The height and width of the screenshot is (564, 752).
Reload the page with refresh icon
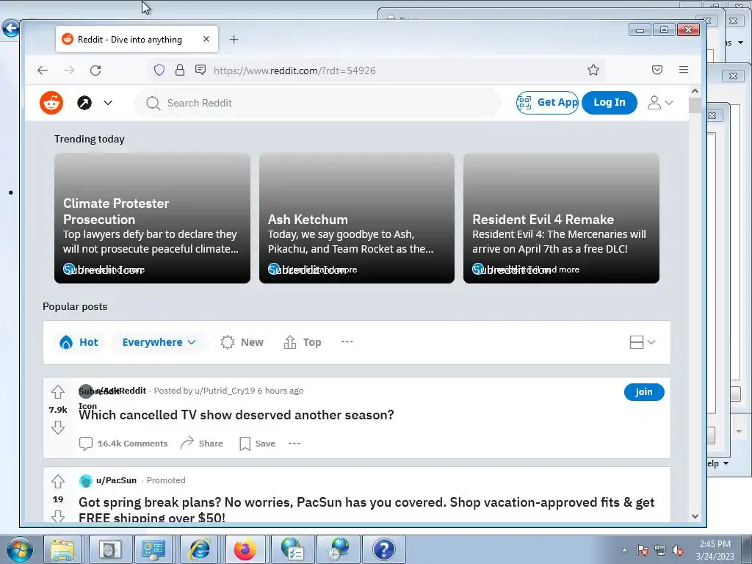click(x=95, y=70)
